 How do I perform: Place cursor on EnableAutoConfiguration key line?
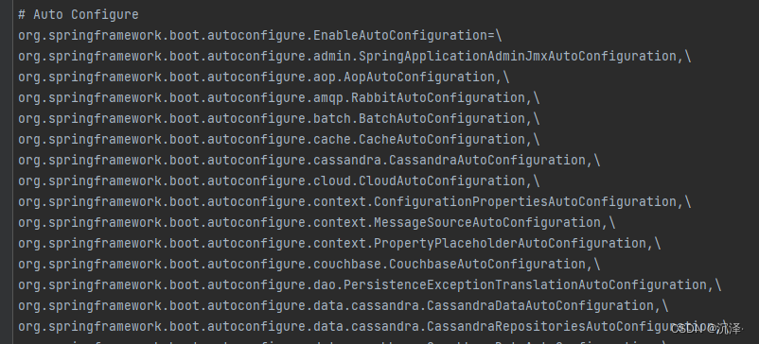[260, 35]
